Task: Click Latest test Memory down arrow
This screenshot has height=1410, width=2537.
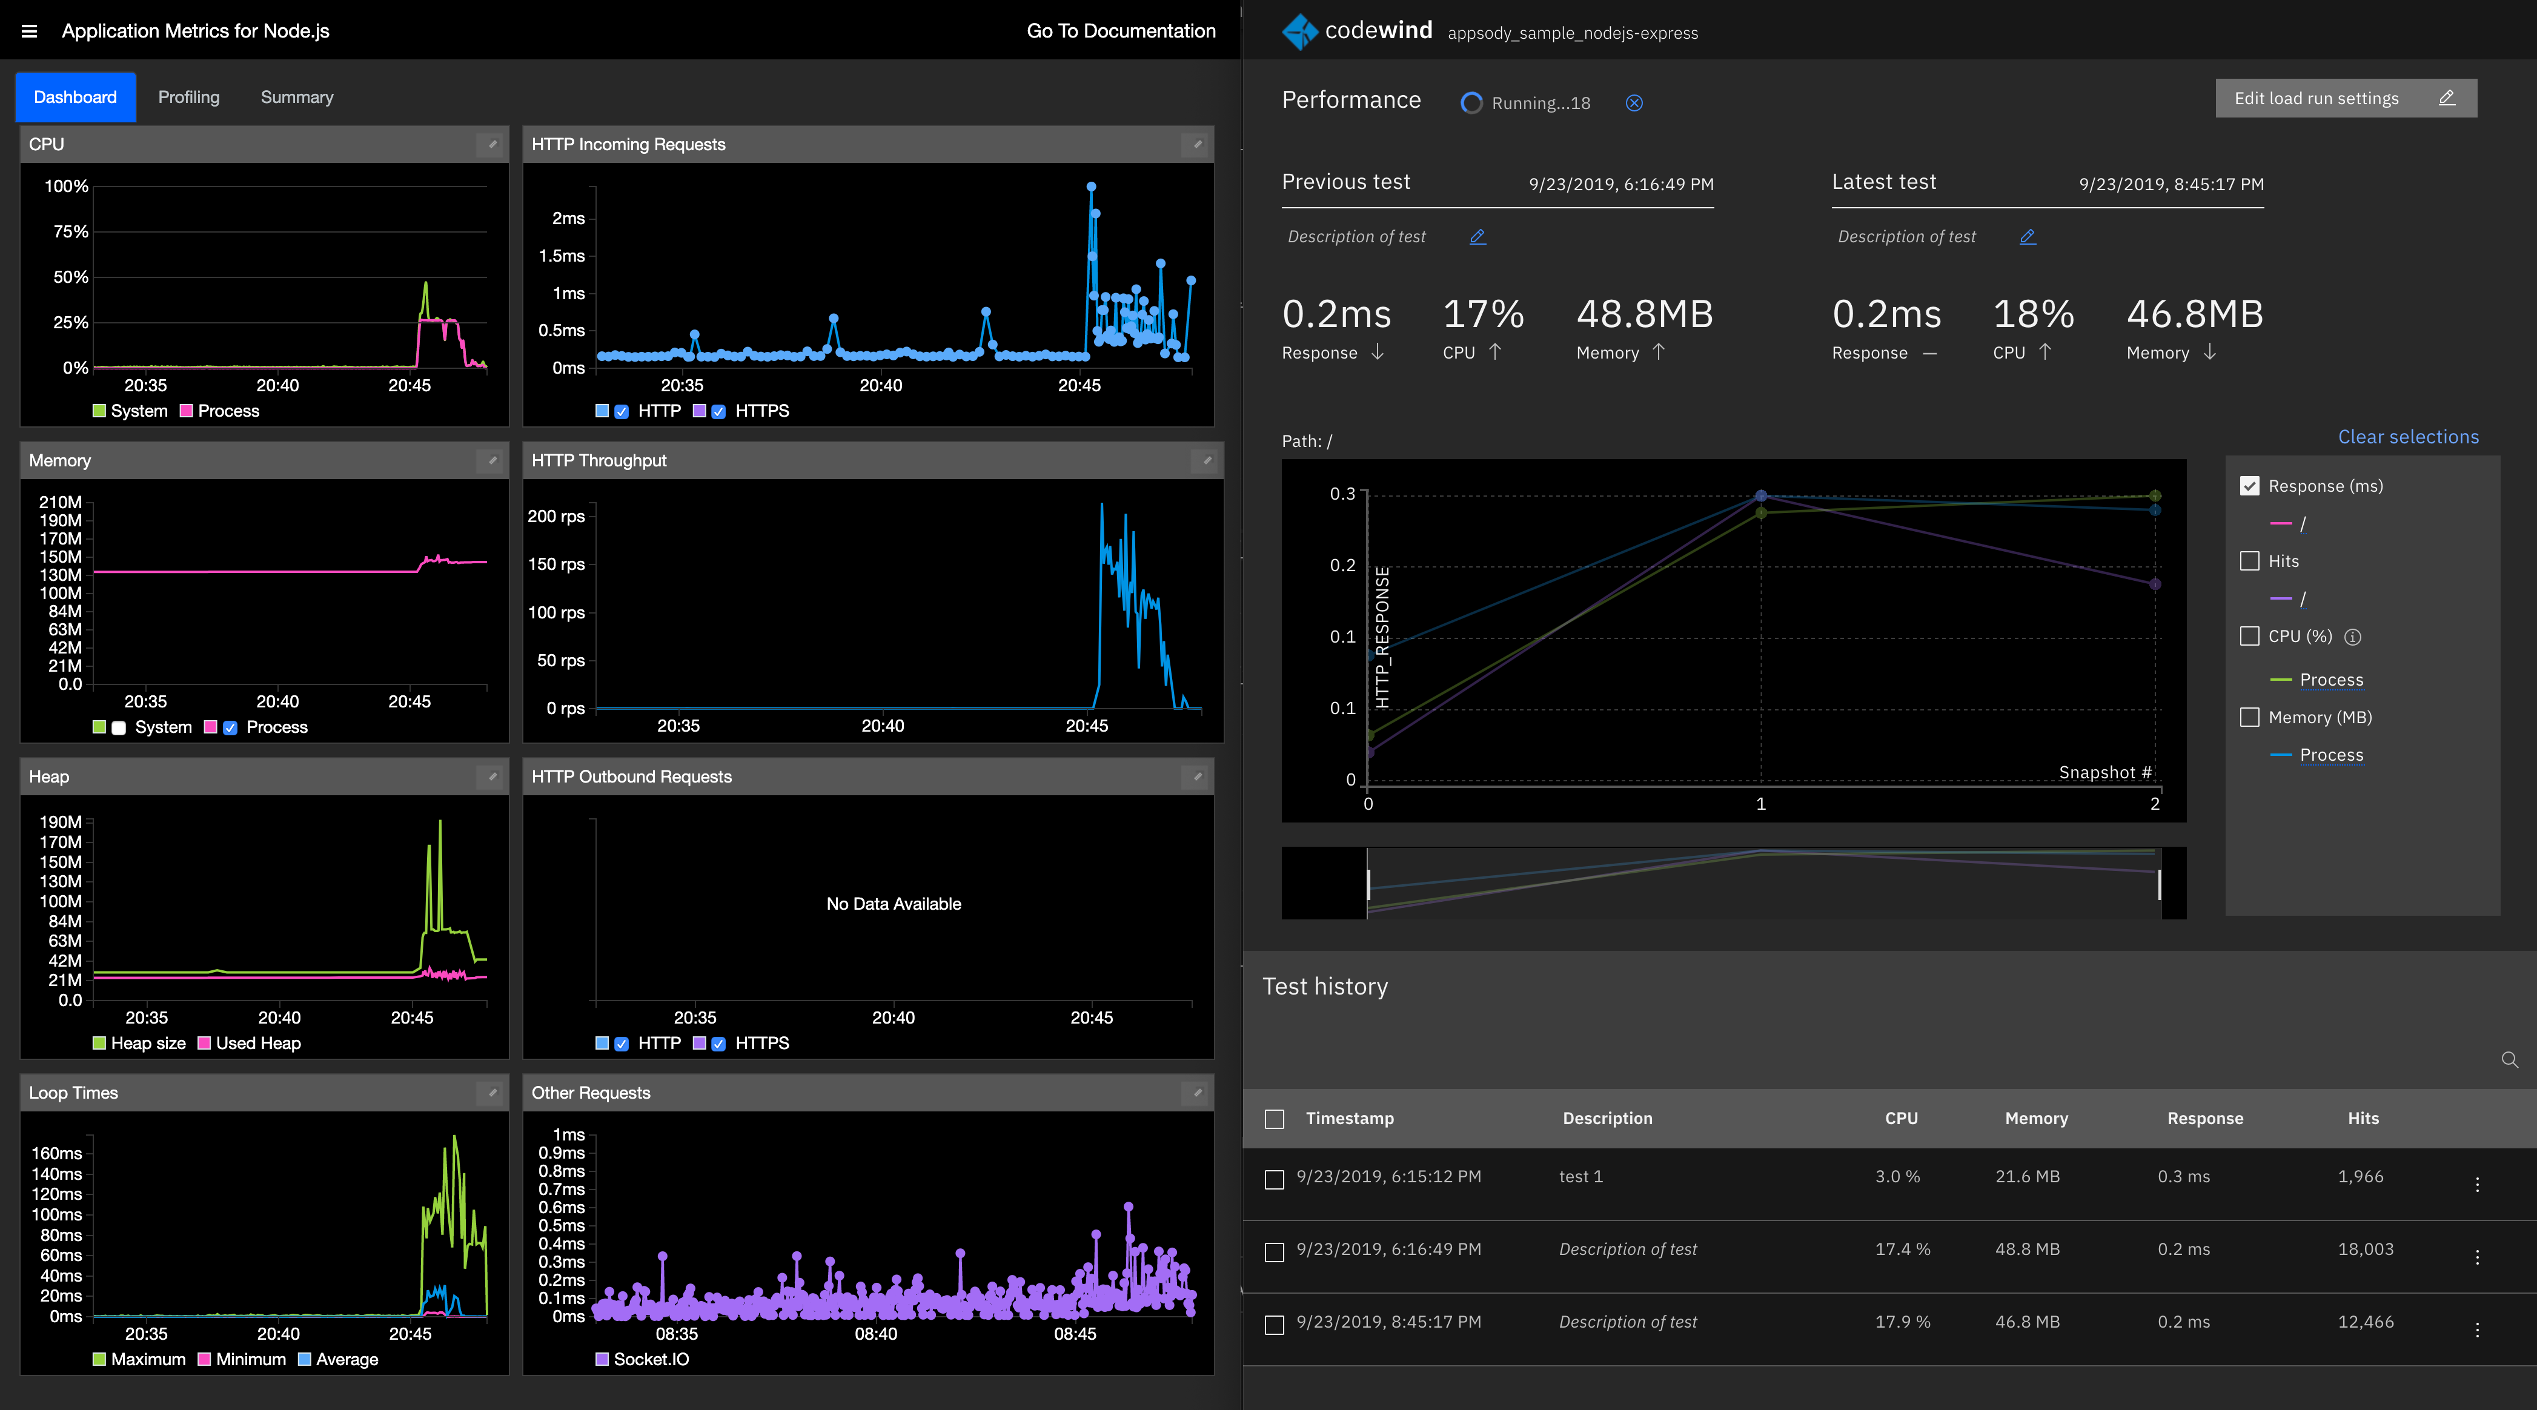Action: click(2210, 351)
